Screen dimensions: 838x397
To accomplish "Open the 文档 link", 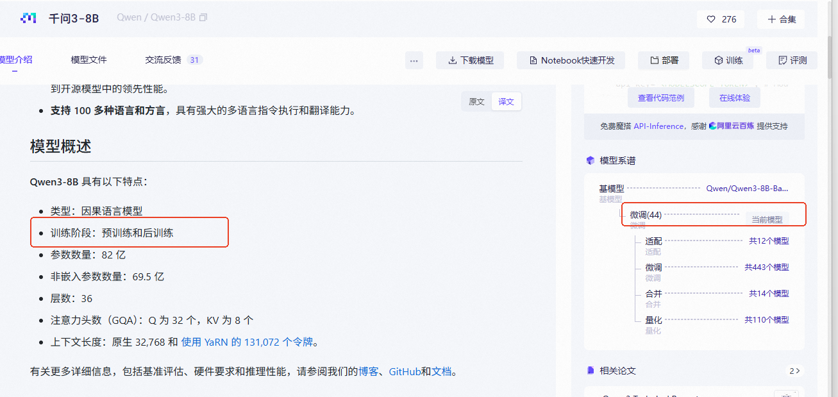I will point(442,371).
